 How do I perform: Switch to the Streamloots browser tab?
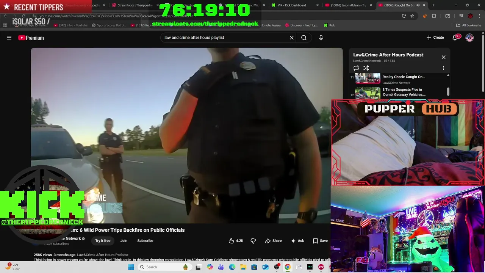coord(135,5)
